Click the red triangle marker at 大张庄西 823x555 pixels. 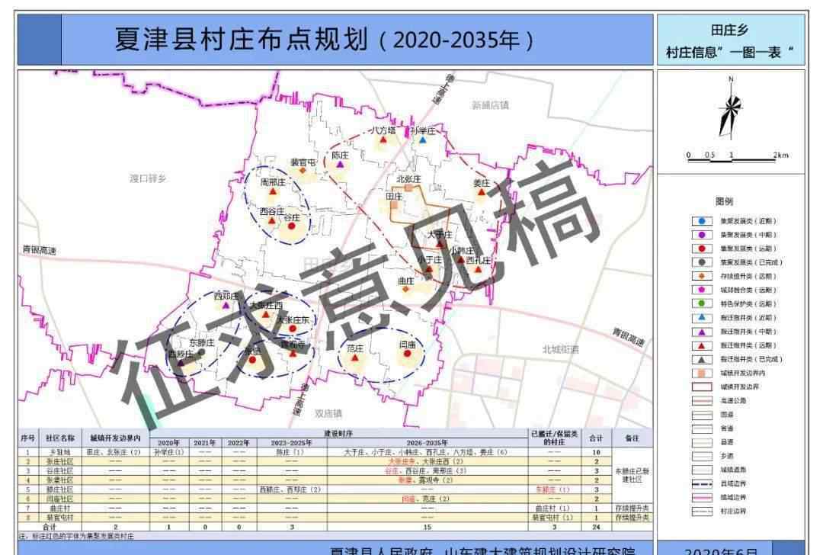(266, 315)
